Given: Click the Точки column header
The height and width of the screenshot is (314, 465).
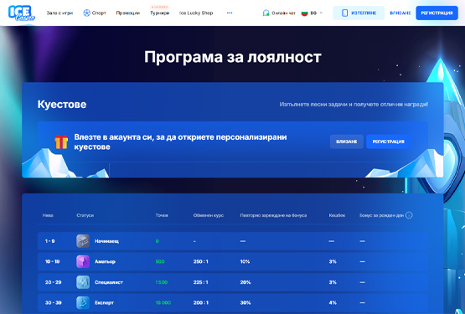Looking at the screenshot, I should (162, 215).
